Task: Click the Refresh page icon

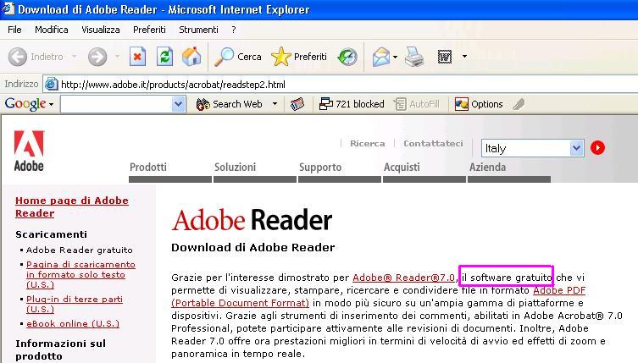Action: pyautogui.click(x=164, y=57)
